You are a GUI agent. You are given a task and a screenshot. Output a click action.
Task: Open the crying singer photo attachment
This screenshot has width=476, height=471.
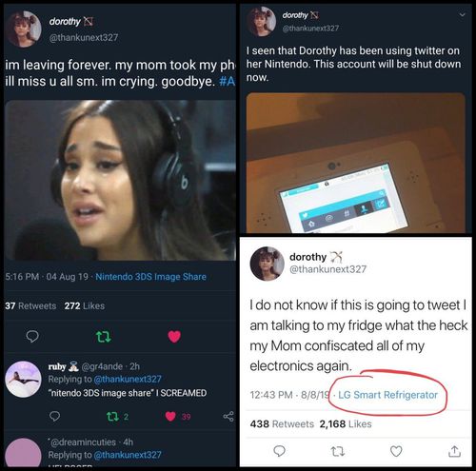coord(120,180)
